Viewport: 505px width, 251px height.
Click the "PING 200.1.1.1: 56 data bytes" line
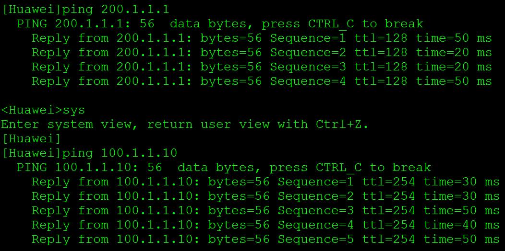click(x=220, y=24)
